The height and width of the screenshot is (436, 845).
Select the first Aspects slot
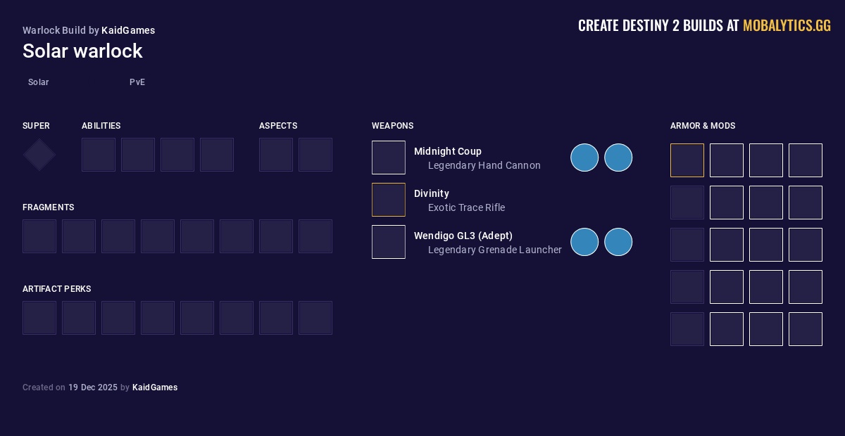[x=276, y=155]
